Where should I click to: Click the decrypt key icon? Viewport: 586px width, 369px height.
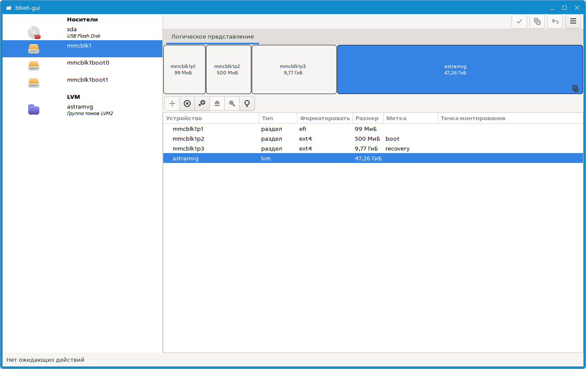pyautogui.click(x=232, y=103)
